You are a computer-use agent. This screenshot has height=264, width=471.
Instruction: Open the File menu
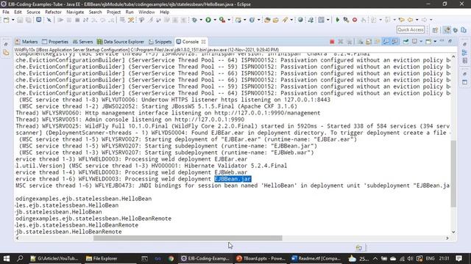pos(6,12)
